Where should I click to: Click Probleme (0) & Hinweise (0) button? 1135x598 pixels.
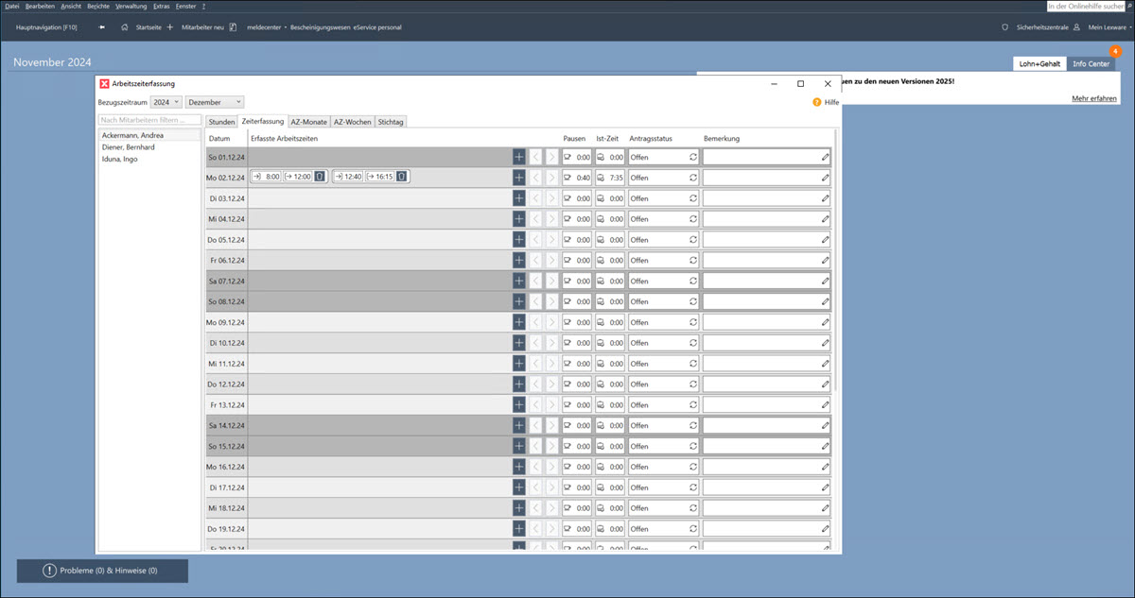coord(102,571)
